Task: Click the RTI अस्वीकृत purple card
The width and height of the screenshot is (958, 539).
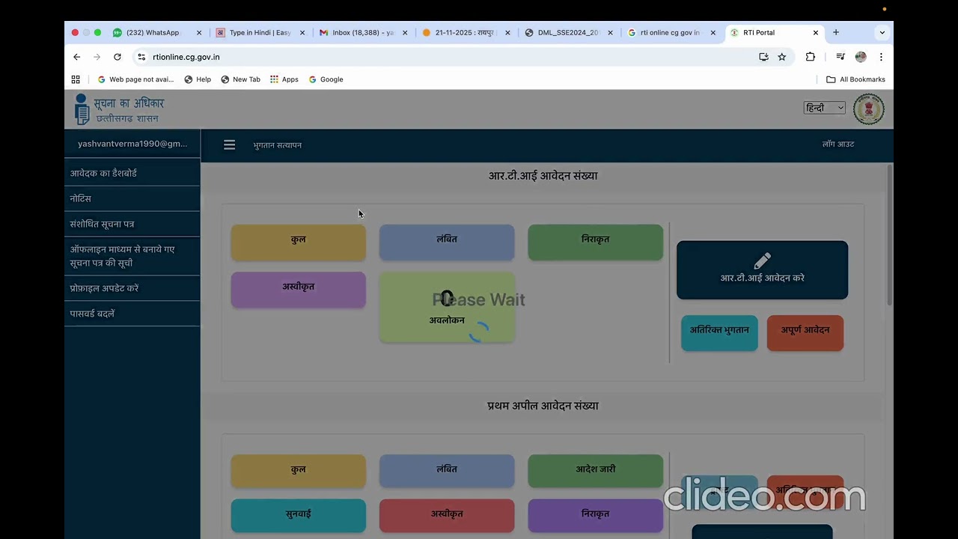Action: [299, 290]
